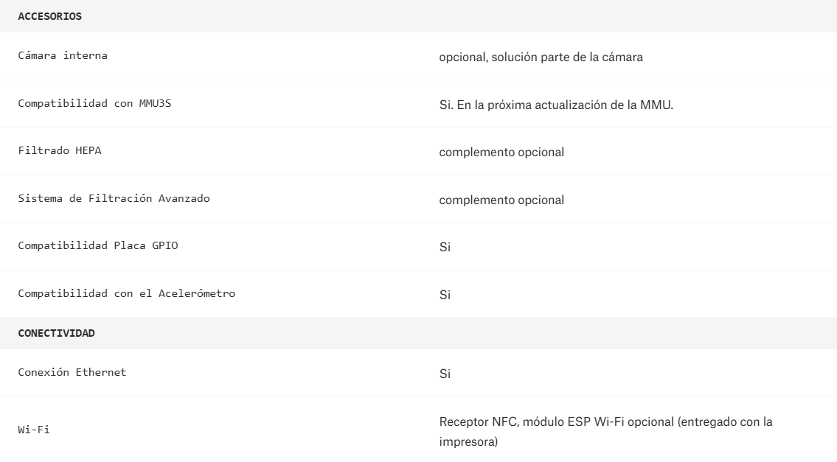Click the 'opcional, solución parte de la cámara' text
The width and height of the screenshot is (837, 462).
(x=541, y=57)
